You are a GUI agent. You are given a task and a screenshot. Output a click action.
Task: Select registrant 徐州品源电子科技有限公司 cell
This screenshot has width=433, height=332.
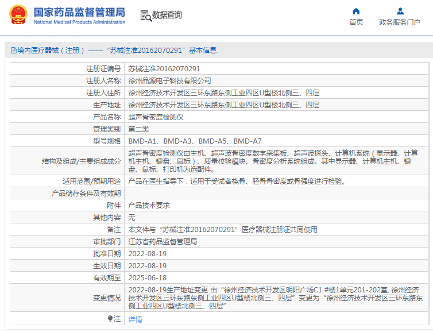(x=276, y=80)
